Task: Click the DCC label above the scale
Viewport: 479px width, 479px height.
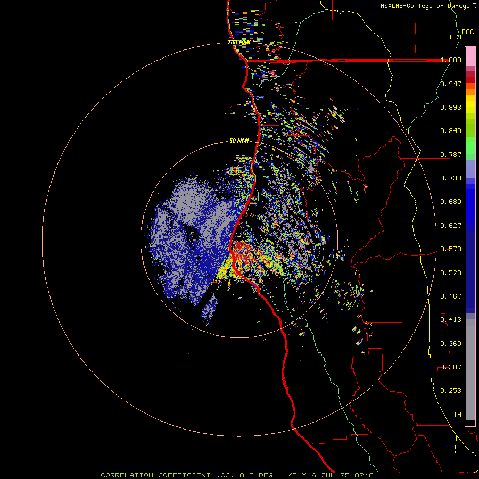Action: pos(467,32)
